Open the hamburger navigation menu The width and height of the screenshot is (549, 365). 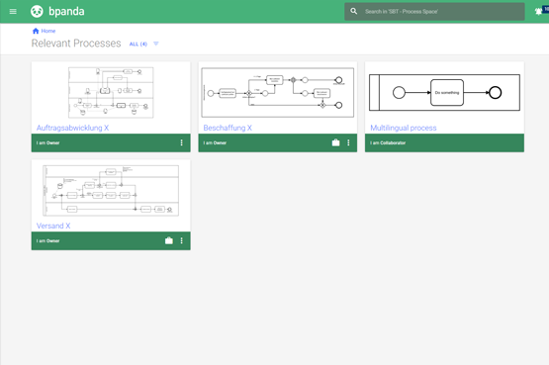point(13,12)
